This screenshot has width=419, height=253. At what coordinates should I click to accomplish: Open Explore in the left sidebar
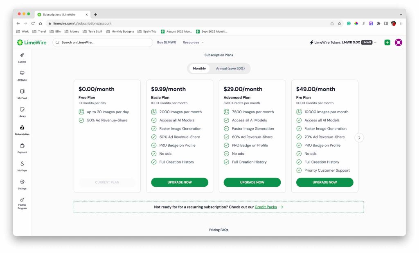(x=22, y=58)
